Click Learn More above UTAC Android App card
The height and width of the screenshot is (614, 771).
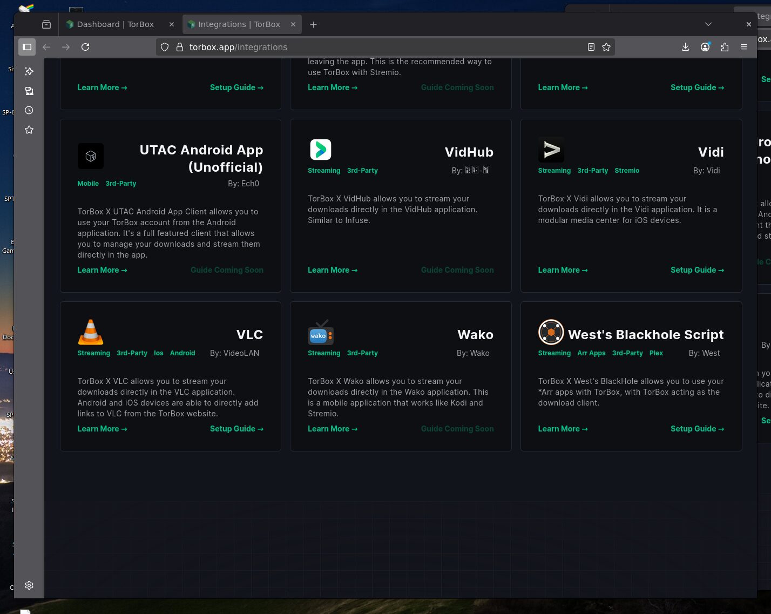pyautogui.click(x=102, y=87)
